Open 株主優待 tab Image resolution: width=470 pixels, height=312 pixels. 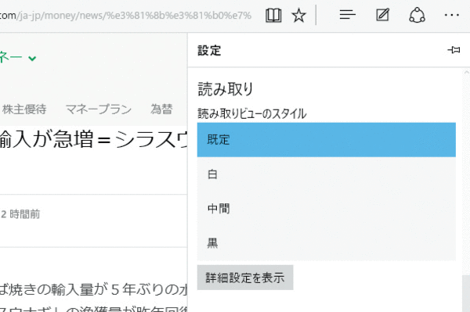[x=24, y=109]
